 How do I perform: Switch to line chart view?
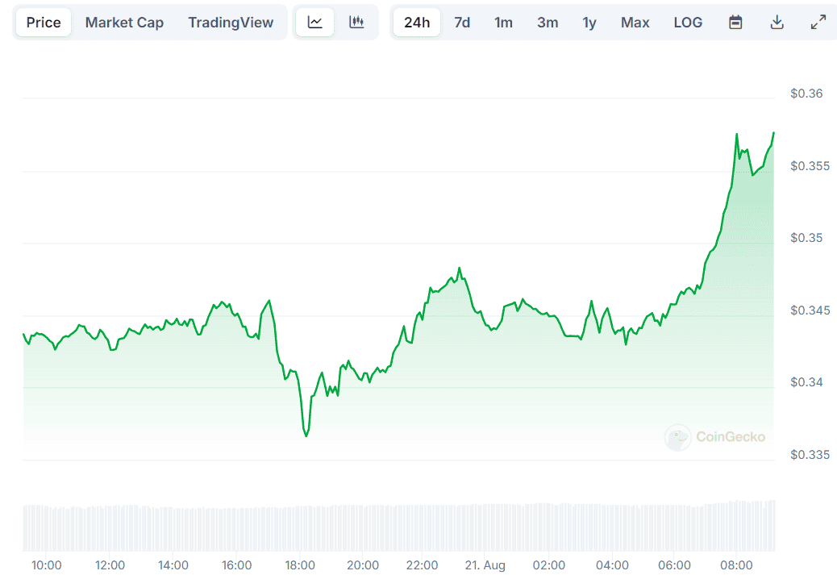[x=314, y=23]
